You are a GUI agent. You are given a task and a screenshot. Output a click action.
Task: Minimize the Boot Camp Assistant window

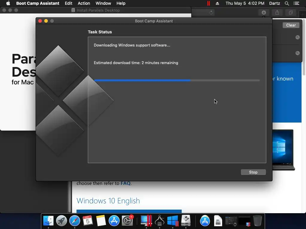(x=46, y=21)
